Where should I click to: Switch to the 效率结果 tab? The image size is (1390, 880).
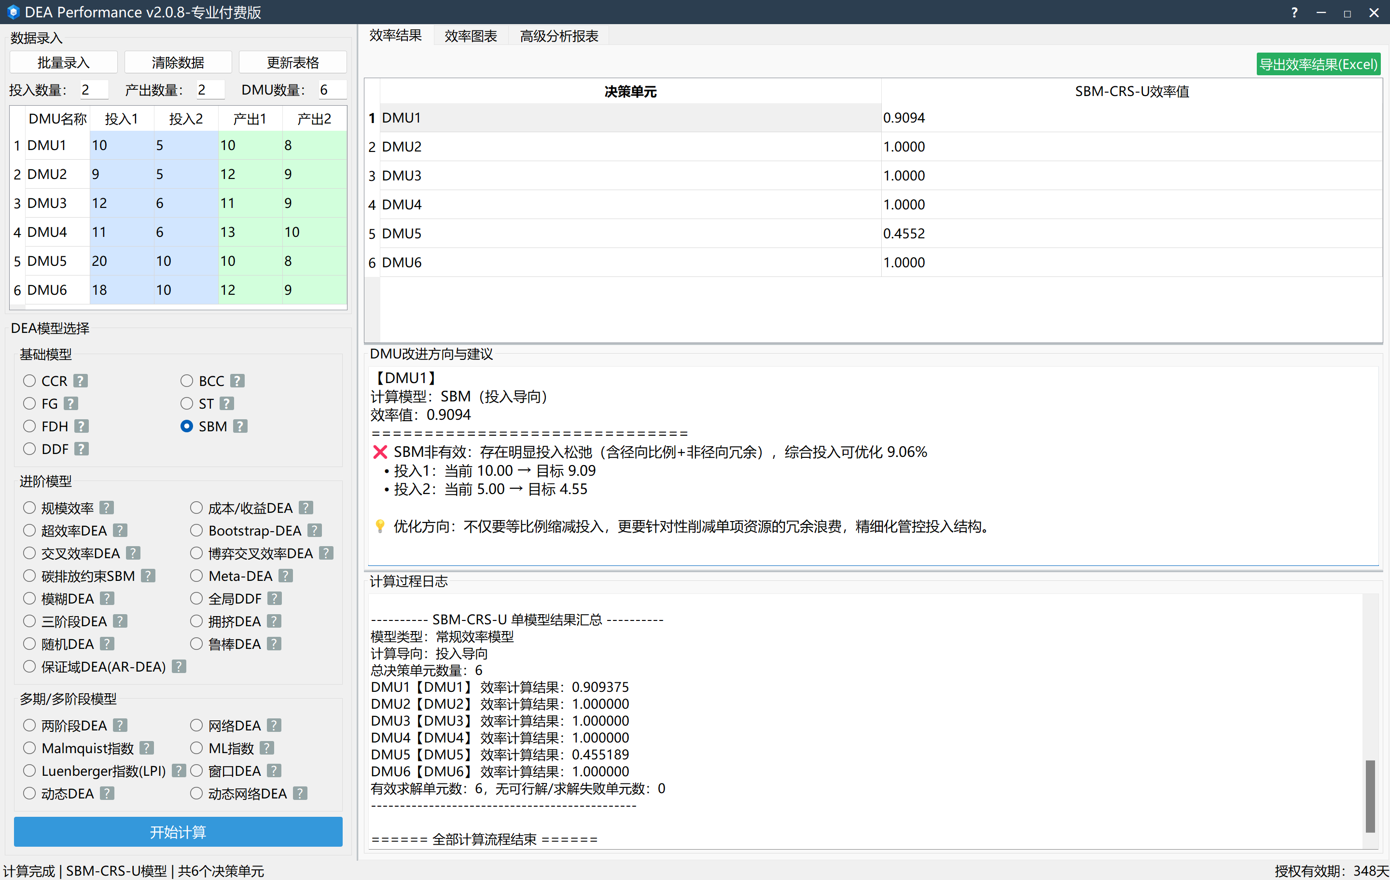click(395, 35)
